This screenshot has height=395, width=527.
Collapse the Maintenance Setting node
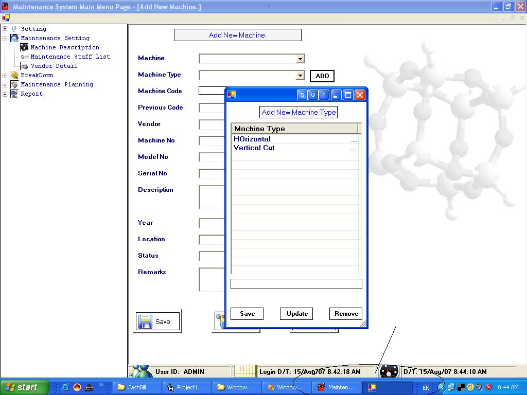(5, 38)
